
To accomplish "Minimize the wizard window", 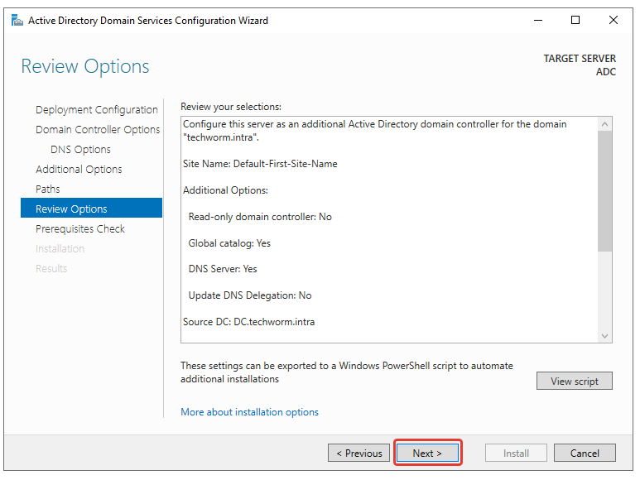I will tap(537, 21).
